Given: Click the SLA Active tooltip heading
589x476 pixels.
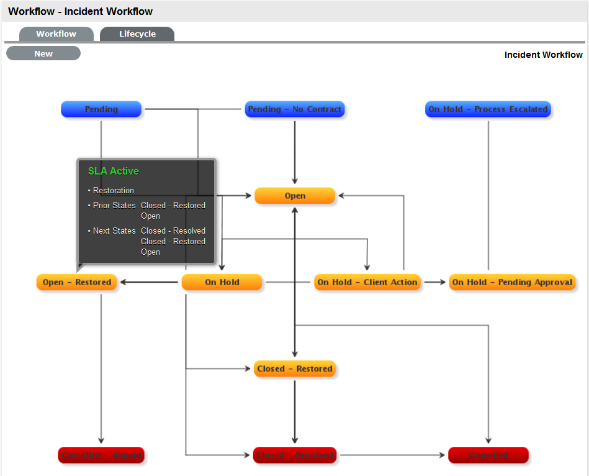Looking at the screenshot, I should pos(114,171).
